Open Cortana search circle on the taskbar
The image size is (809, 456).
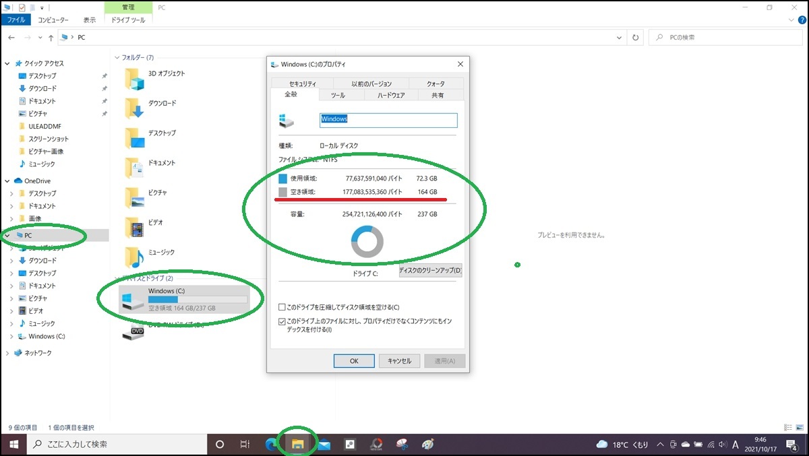click(x=219, y=444)
